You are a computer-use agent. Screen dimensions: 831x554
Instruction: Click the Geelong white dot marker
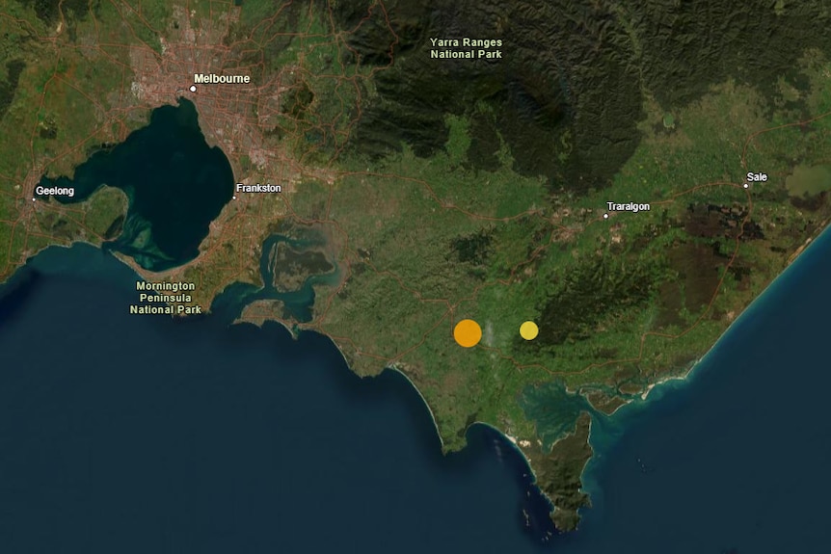click(x=34, y=199)
